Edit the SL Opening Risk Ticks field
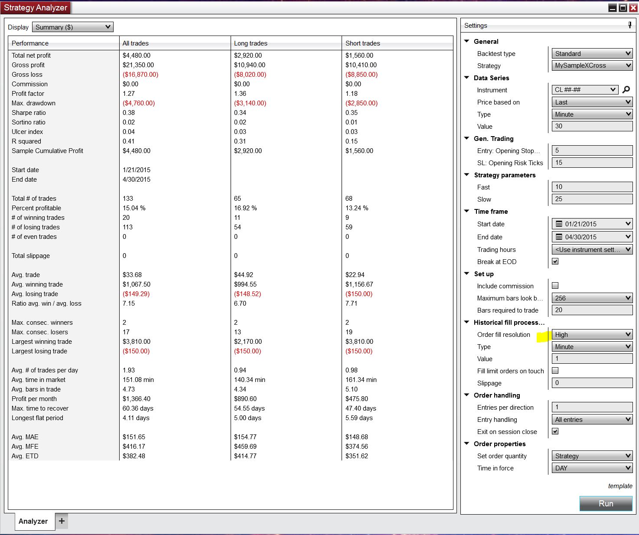The image size is (639, 535). (592, 163)
